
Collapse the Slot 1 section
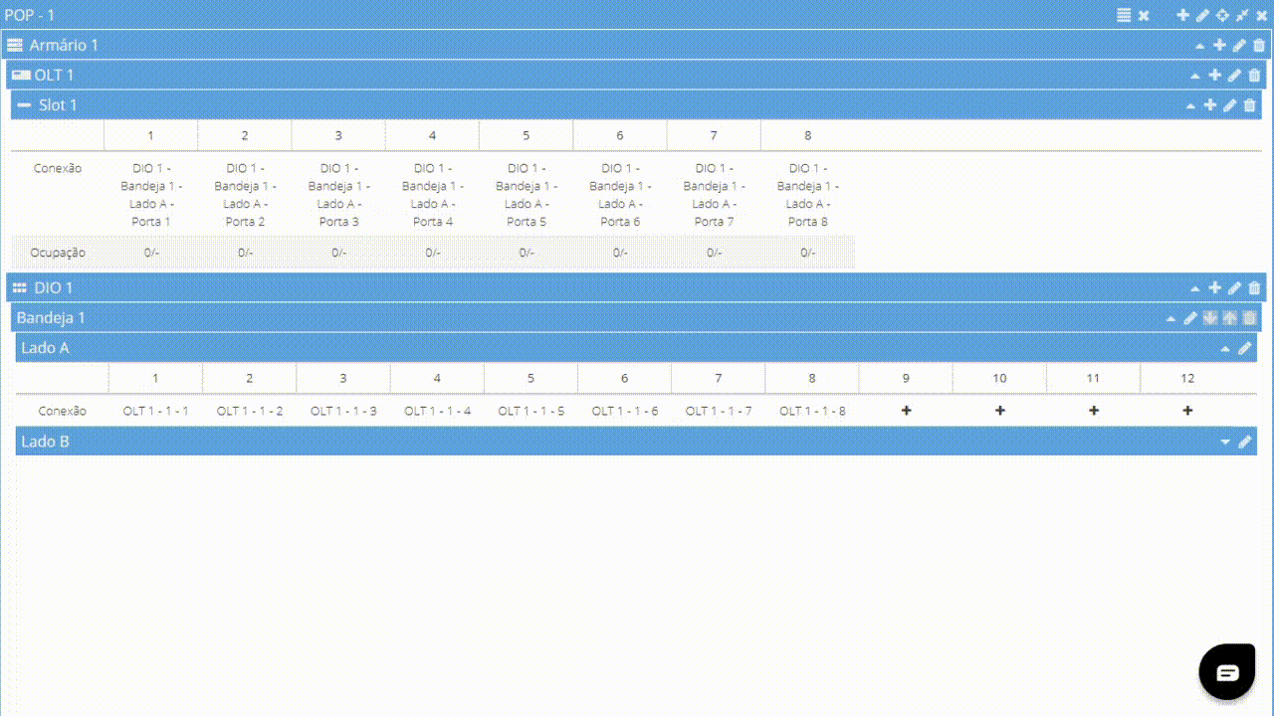(x=1190, y=105)
